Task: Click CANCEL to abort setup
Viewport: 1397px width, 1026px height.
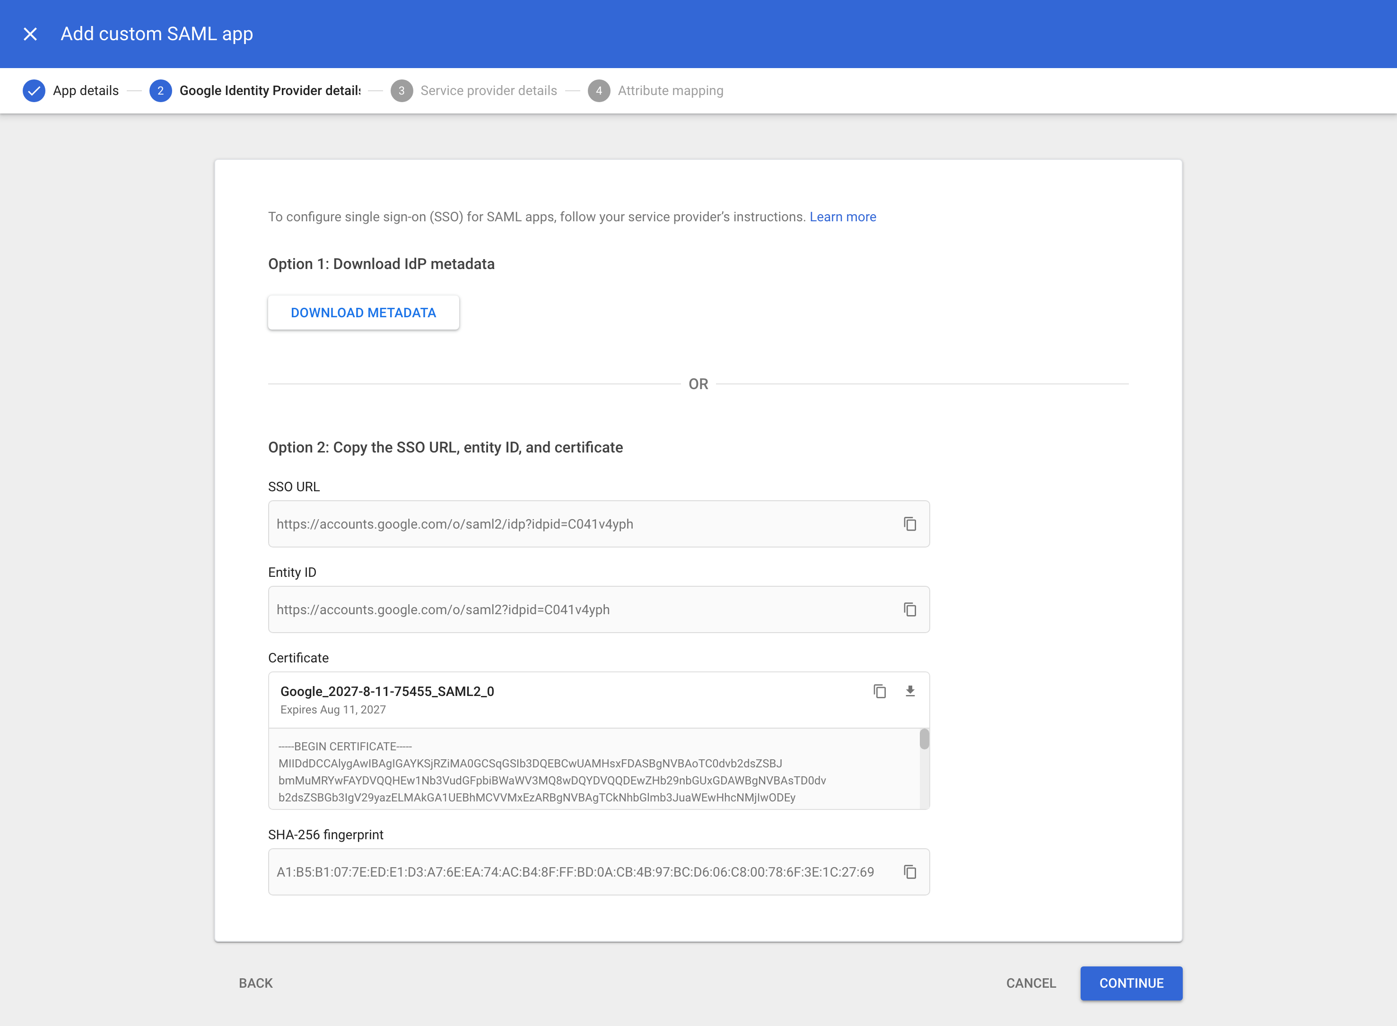Action: (1030, 983)
